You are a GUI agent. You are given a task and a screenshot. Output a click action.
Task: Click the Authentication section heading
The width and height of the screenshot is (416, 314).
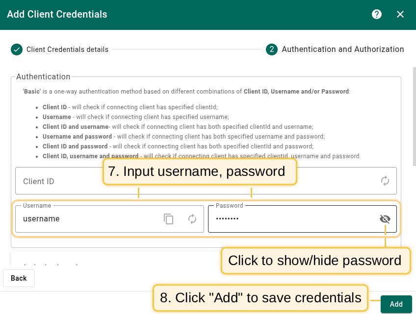click(43, 77)
